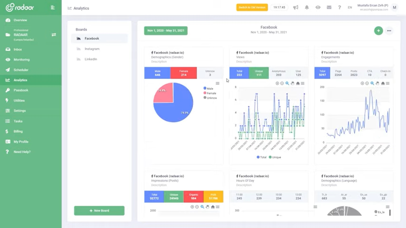This screenshot has width=406, height=228.
Task: Click zoom in icon on Views chart
Action: tap(277, 83)
